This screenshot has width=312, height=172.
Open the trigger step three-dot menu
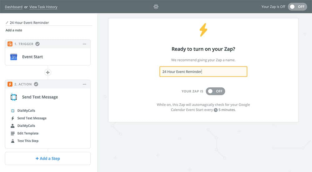tap(84, 44)
